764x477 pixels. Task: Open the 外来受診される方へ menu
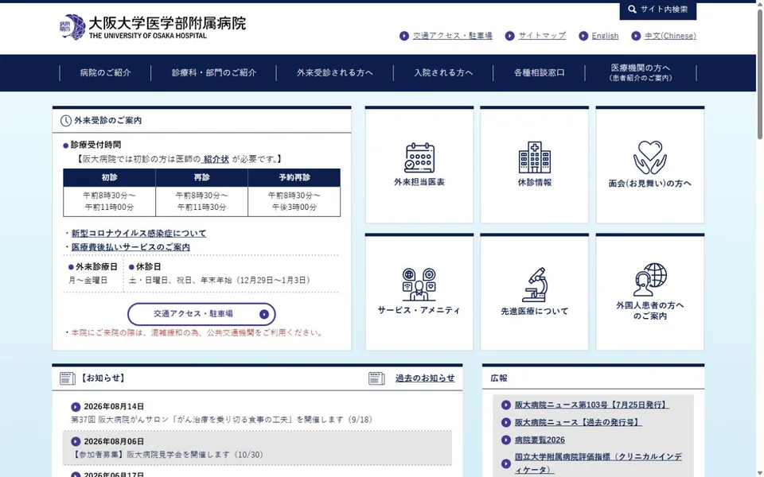click(x=335, y=73)
